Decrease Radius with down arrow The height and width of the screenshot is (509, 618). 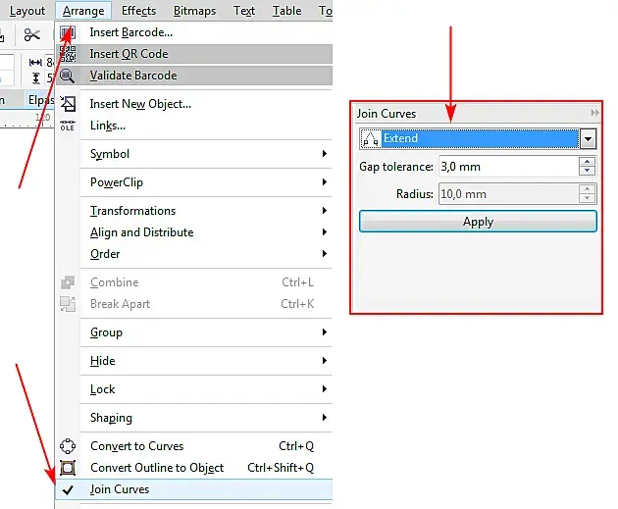pos(588,198)
